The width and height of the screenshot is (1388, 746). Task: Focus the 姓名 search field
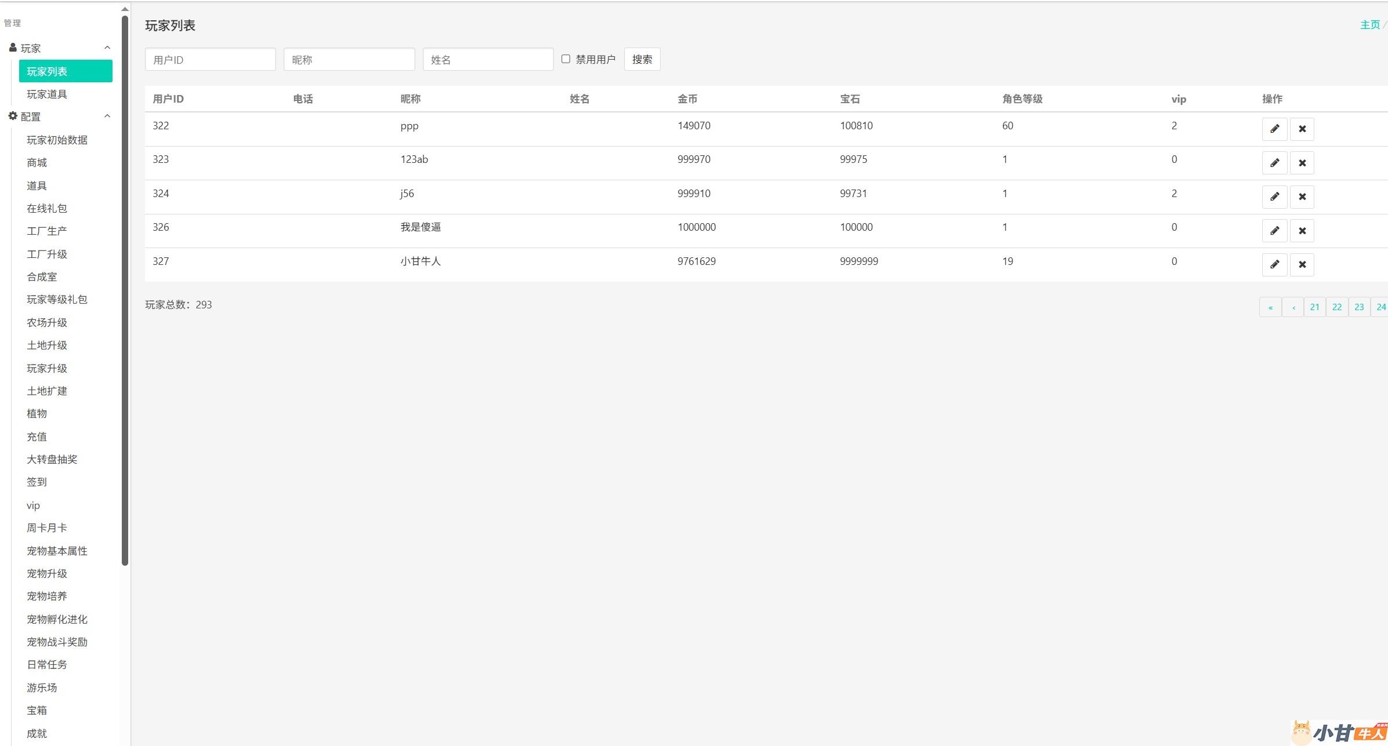pos(488,59)
